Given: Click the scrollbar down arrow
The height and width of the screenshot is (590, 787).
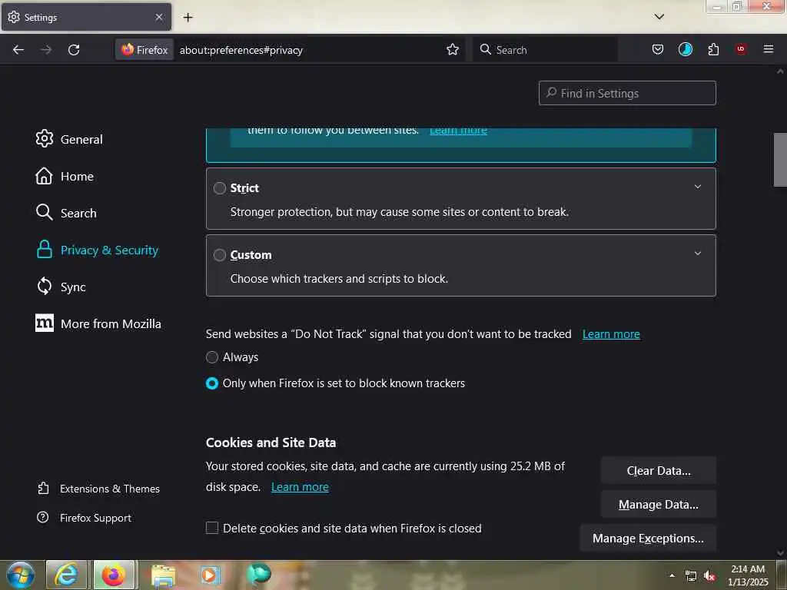Looking at the screenshot, I should (780, 553).
